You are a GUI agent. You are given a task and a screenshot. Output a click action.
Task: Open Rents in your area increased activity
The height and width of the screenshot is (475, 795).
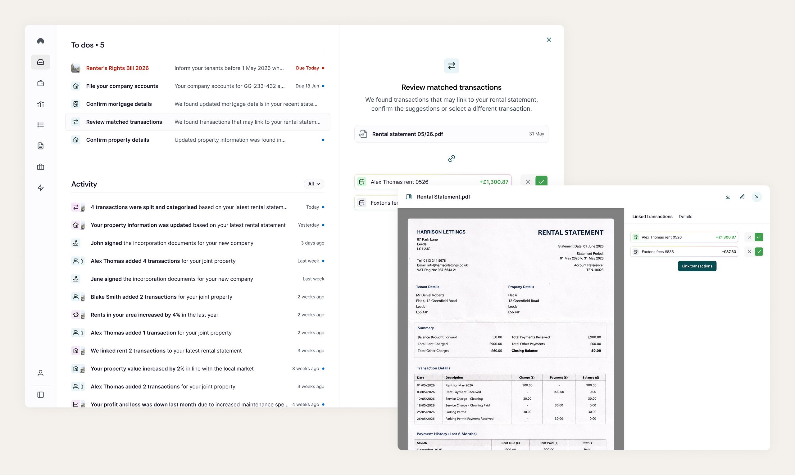pos(198,315)
